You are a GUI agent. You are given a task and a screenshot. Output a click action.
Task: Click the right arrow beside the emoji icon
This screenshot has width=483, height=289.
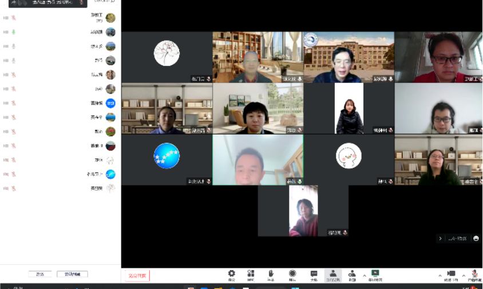pyautogui.click(x=440, y=238)
